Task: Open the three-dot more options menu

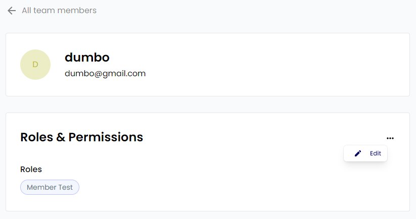Action: pos(390,138)
